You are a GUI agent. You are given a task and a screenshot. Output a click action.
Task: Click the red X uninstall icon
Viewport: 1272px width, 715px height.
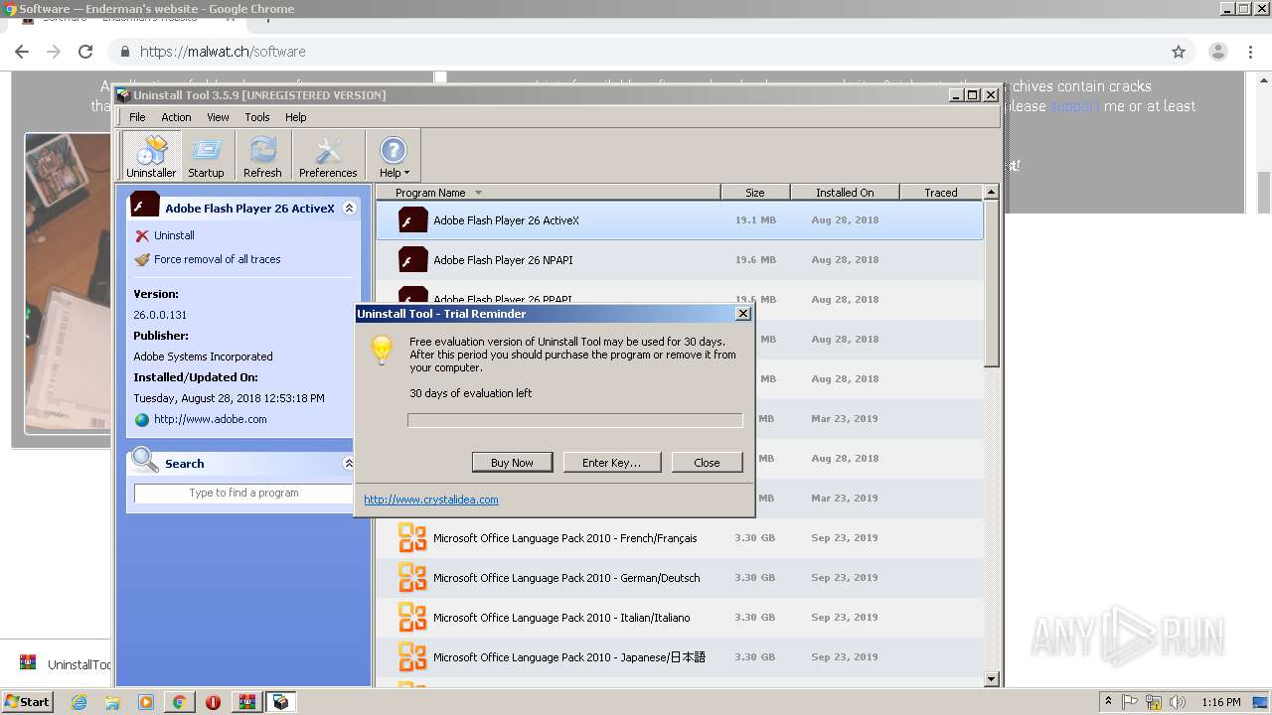[142, 236]
